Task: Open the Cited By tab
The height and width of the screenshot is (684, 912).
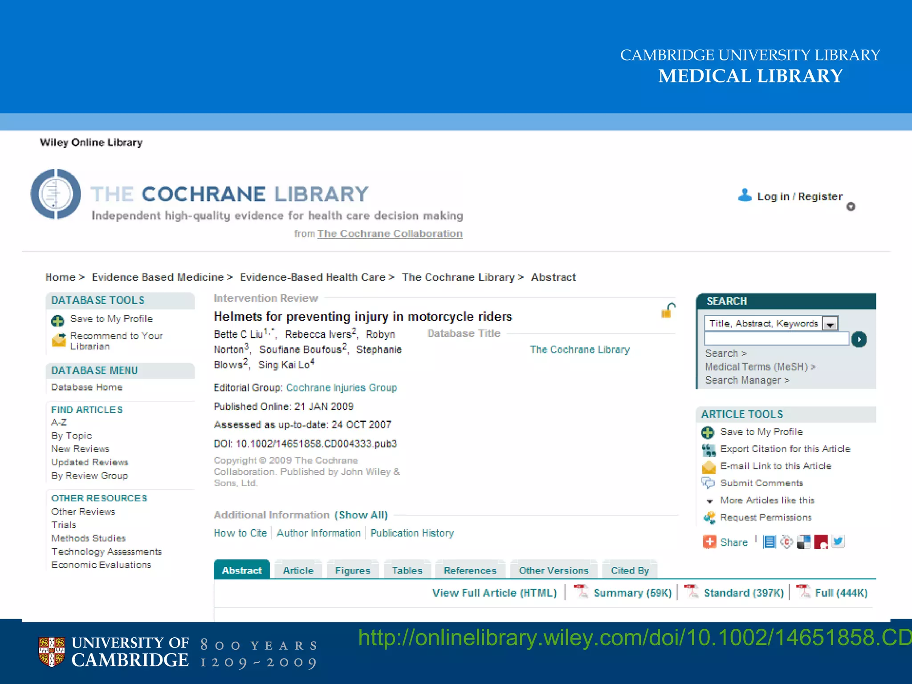Action: pos(630,570)
